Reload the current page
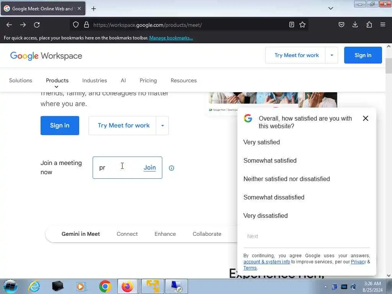392x294 pixels. 37,25
